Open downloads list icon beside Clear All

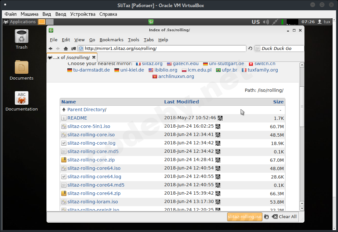tap(266, 217)
